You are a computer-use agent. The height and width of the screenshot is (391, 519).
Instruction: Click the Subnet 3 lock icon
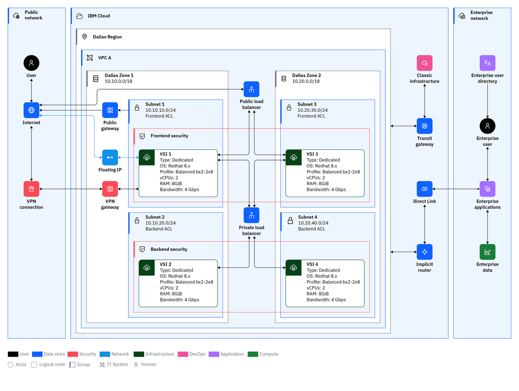289,108
